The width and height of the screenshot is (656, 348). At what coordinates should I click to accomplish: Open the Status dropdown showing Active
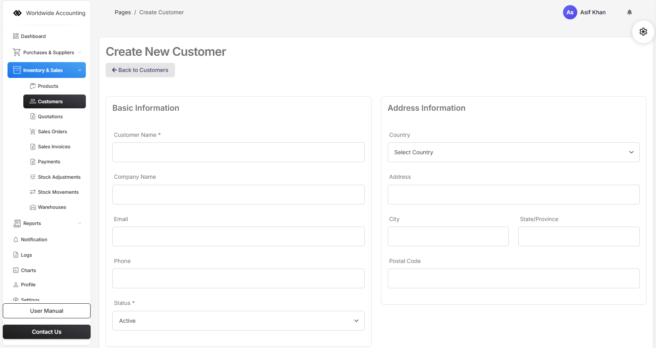point(239,321)
